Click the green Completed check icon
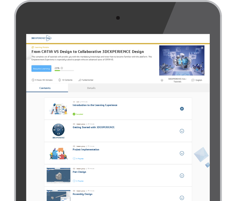Screen dimensions: 230x201 pyautogui.click(x=74, y=114)
